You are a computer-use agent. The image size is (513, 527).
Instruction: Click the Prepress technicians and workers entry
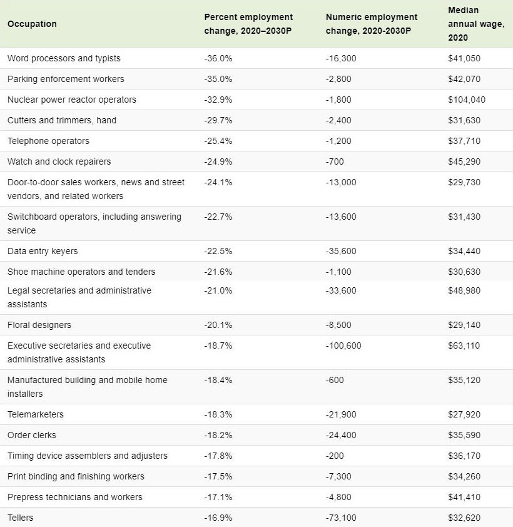click(74, 497)
